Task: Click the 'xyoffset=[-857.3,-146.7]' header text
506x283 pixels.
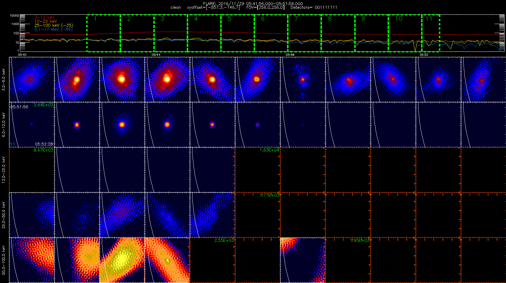Action: 214,8
